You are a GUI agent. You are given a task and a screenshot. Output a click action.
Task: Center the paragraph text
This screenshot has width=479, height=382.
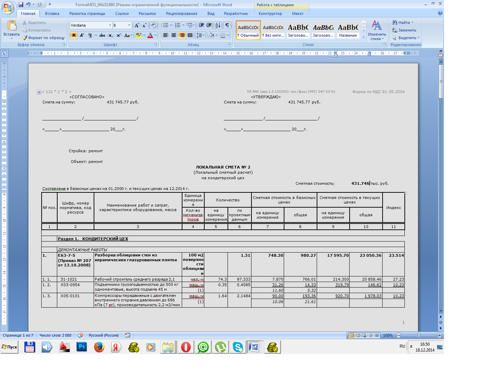pyautogui.click(x=174, y=35)
